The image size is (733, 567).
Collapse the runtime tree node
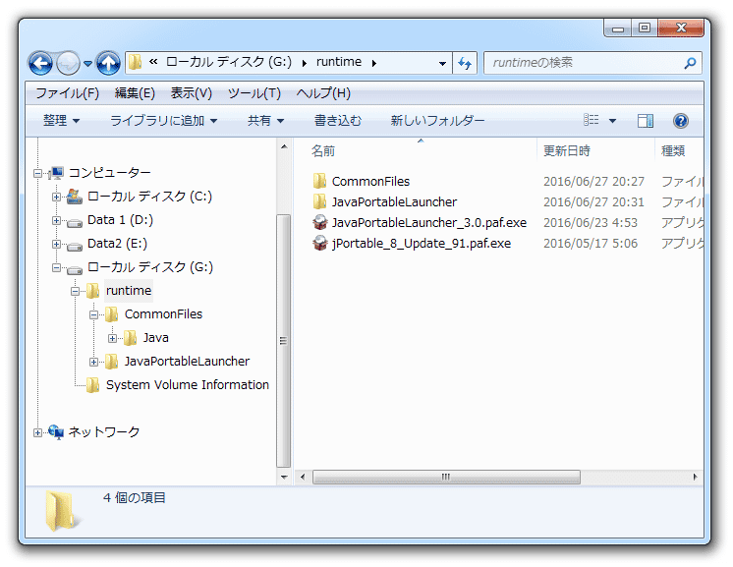pyautogui.click(x=75, y=291)
